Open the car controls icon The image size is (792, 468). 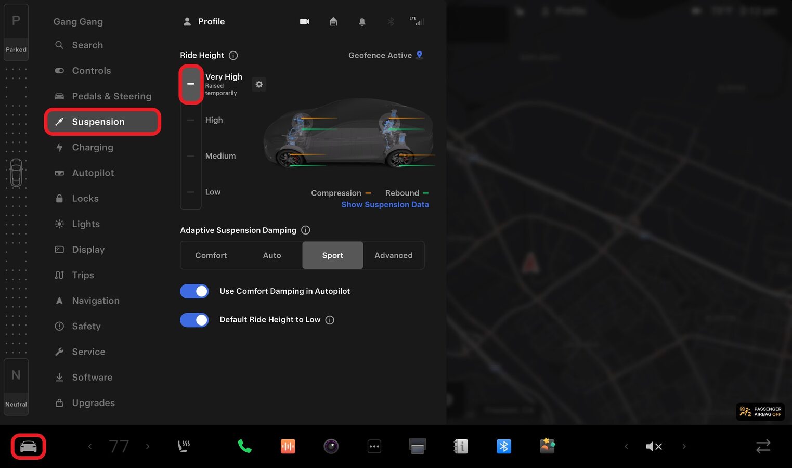(29, 447)
